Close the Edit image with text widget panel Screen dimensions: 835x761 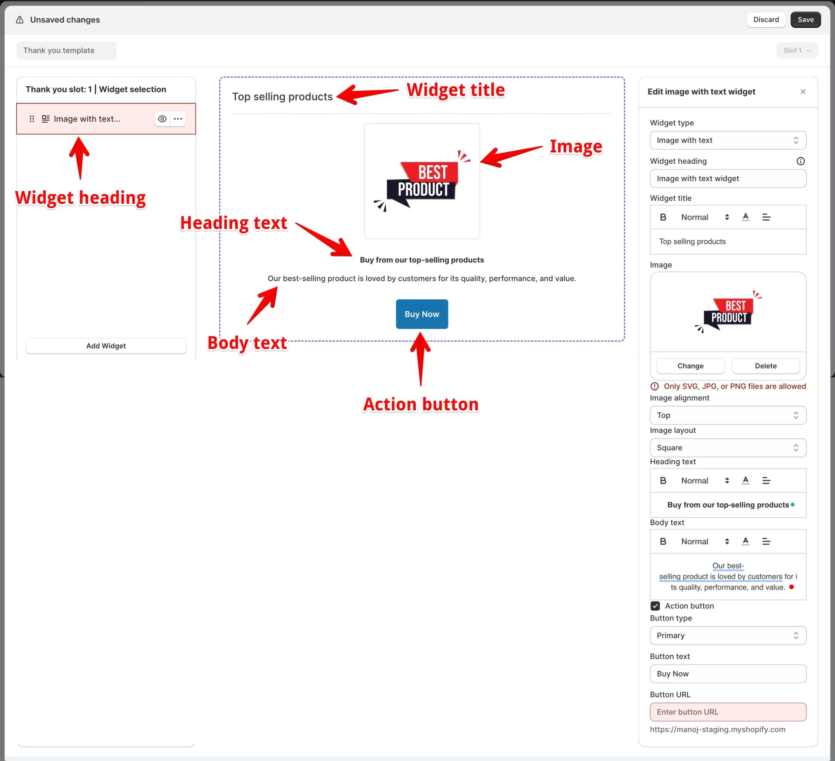click(x=803, y=92)
